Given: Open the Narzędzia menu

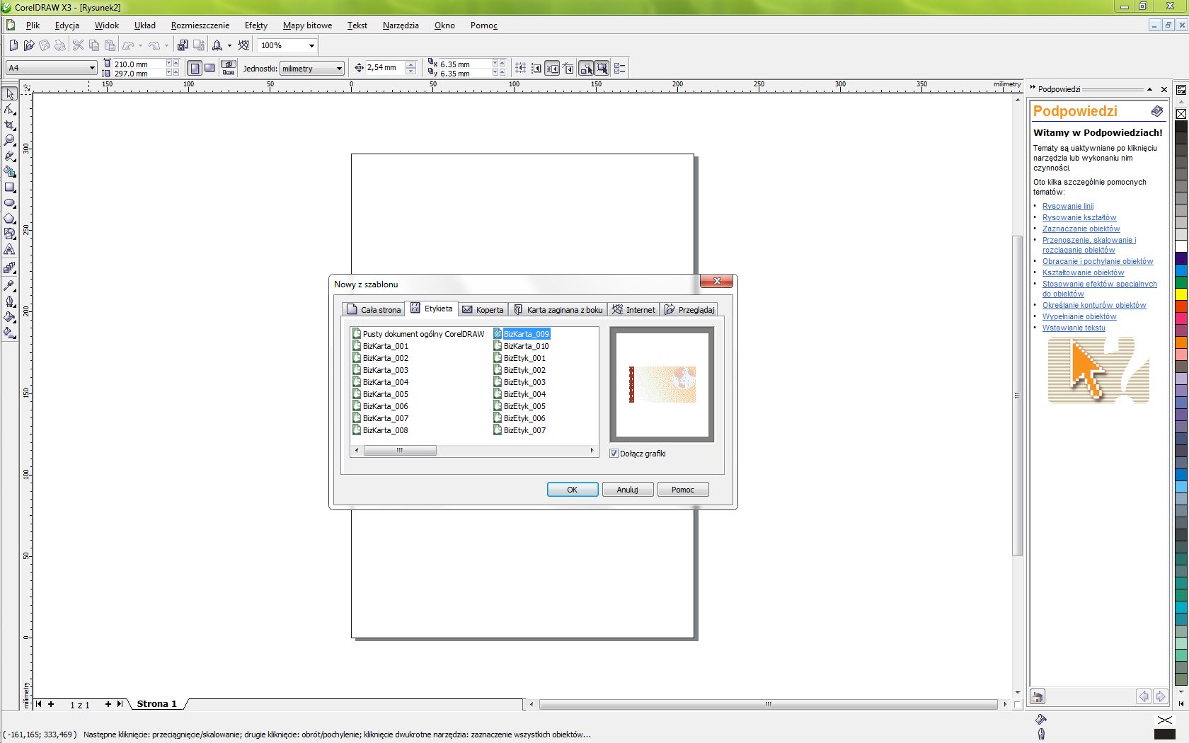Looking at the screenshot, I should [x=401, y=25].
